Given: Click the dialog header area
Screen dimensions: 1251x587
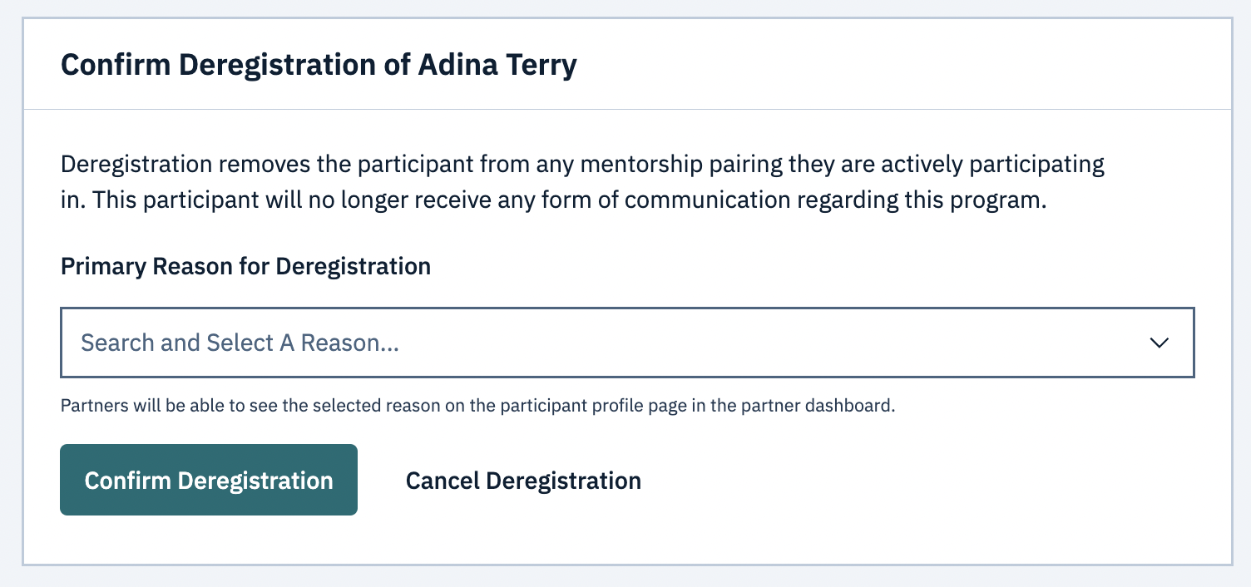Looking at the screenshot, I should (x=624, y=64).
